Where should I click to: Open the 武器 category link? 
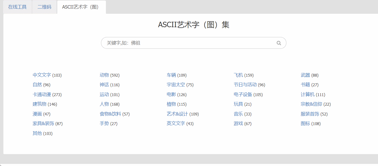305,75
